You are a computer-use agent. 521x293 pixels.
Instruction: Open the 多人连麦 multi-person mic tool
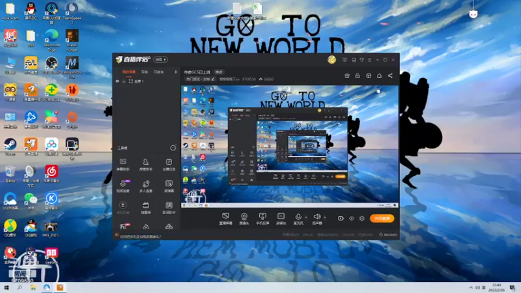[x=145, y=186]
